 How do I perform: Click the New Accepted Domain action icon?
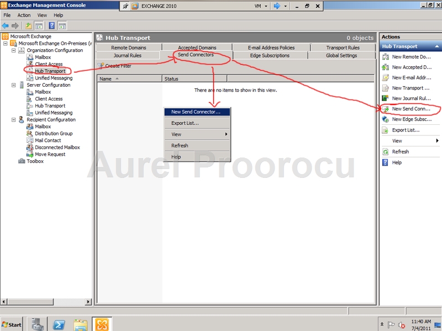click(x=385, y=67)
